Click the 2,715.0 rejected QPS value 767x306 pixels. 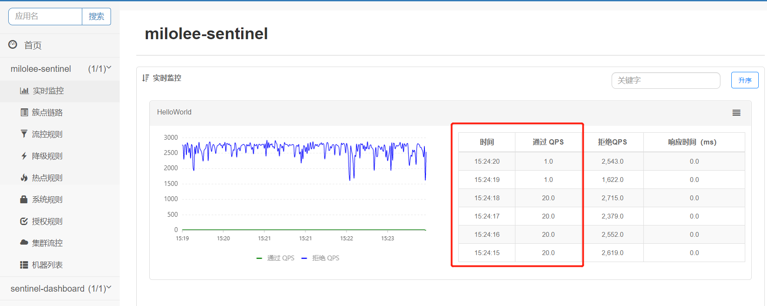[x=612, y=198]
